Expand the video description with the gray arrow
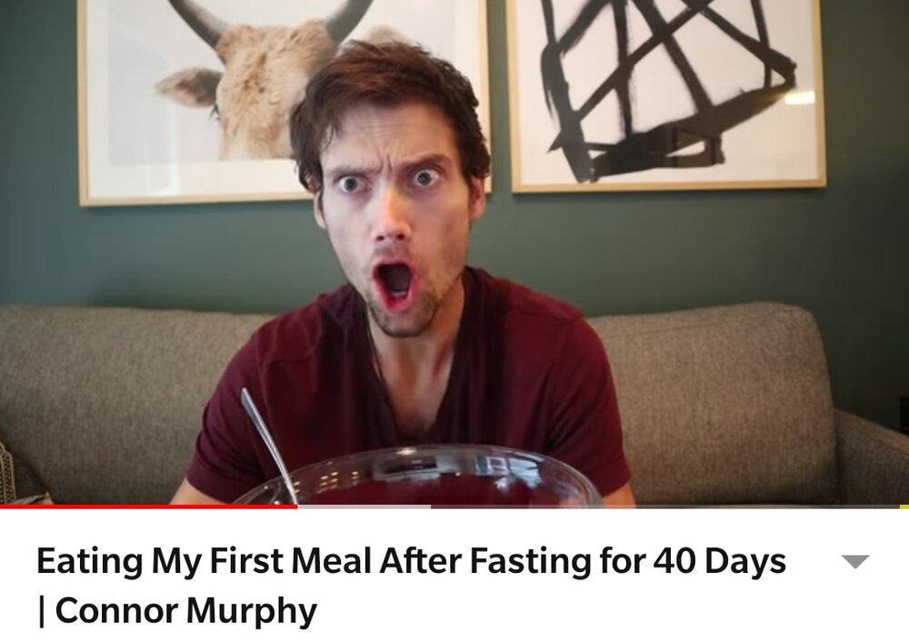909x642 pixels. click(855, 561)
